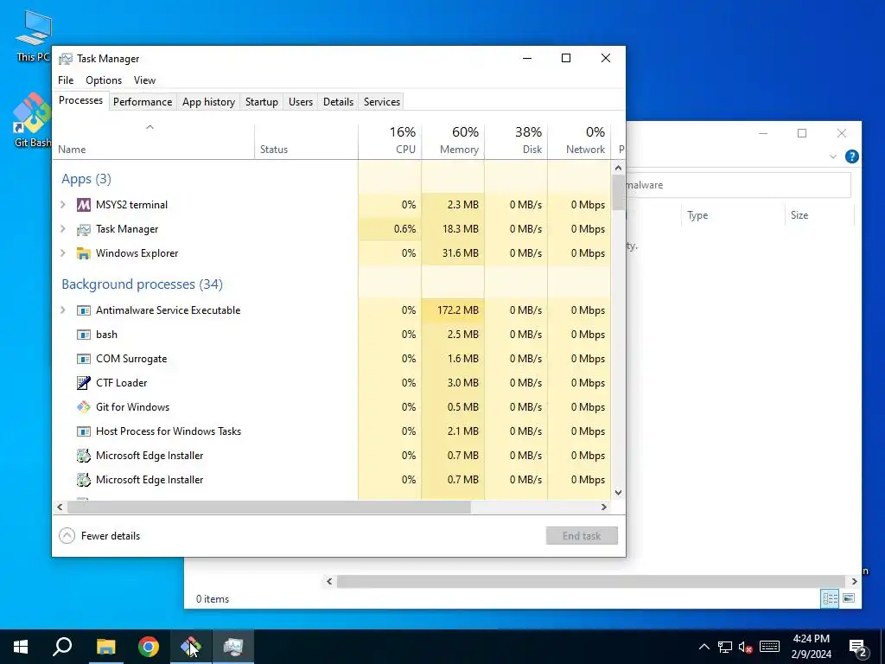Click the Task Manager title bar icon
Screen dimensions: 885x664
point(66,59)
